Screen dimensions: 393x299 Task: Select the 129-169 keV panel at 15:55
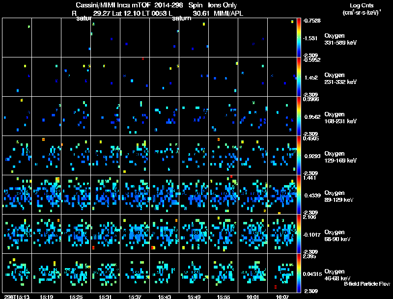pos(224,156)
